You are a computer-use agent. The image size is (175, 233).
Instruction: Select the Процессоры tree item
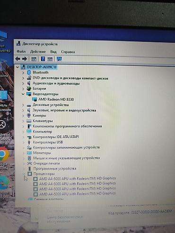click(x=44, y=173)
